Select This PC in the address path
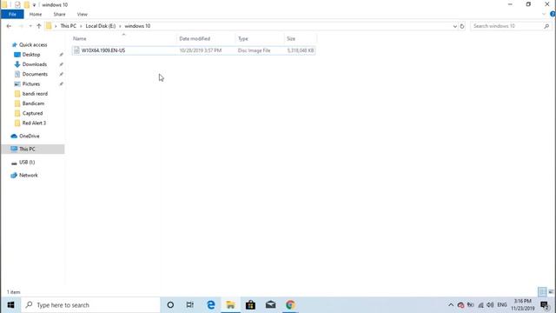Viewport: 556px width, 313px height. tap(68, 26)
